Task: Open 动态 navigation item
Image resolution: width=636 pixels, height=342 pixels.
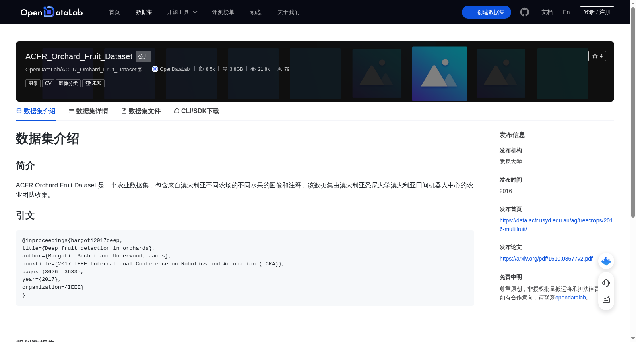Action: [x=256, y=12]
